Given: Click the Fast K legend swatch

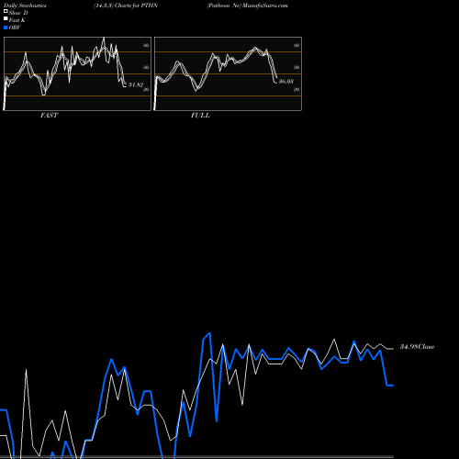Looking at the screenshot, I should [x=6, y=18].
